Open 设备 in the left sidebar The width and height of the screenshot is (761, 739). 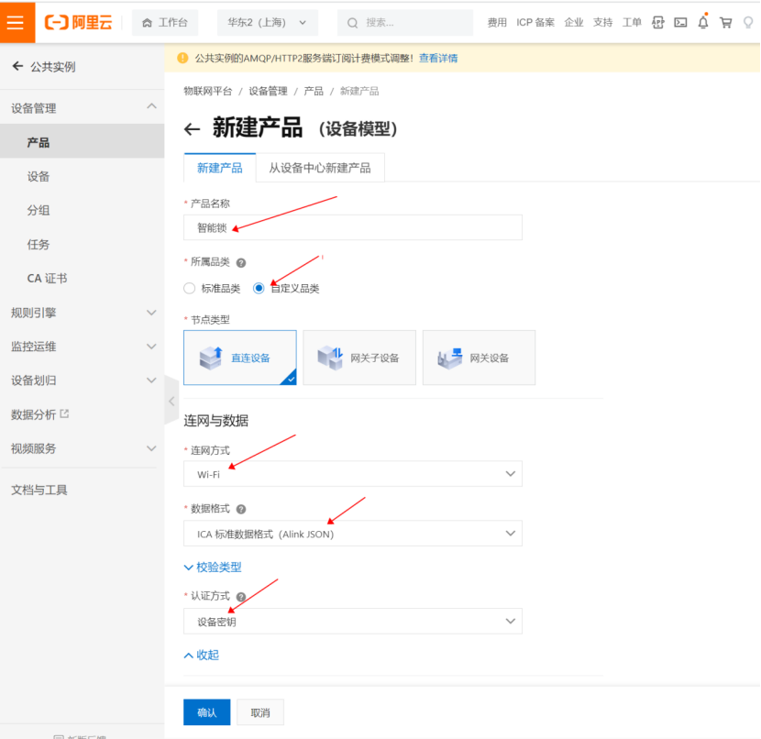click(x=39, y=176)
